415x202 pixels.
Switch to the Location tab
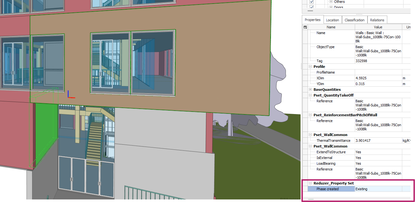pos(332,20)
